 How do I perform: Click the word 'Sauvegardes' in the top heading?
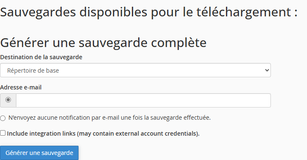pos(38,12)
